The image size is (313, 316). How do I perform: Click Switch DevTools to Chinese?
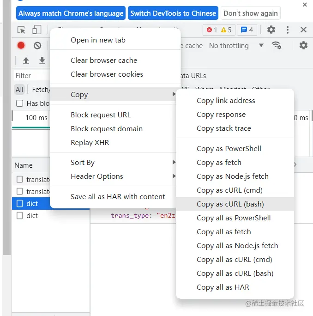[173, 13]
